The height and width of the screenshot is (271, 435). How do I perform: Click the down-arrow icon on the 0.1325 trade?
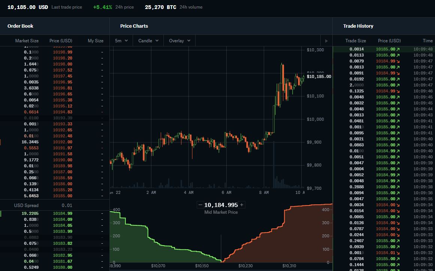click(398, 91)
